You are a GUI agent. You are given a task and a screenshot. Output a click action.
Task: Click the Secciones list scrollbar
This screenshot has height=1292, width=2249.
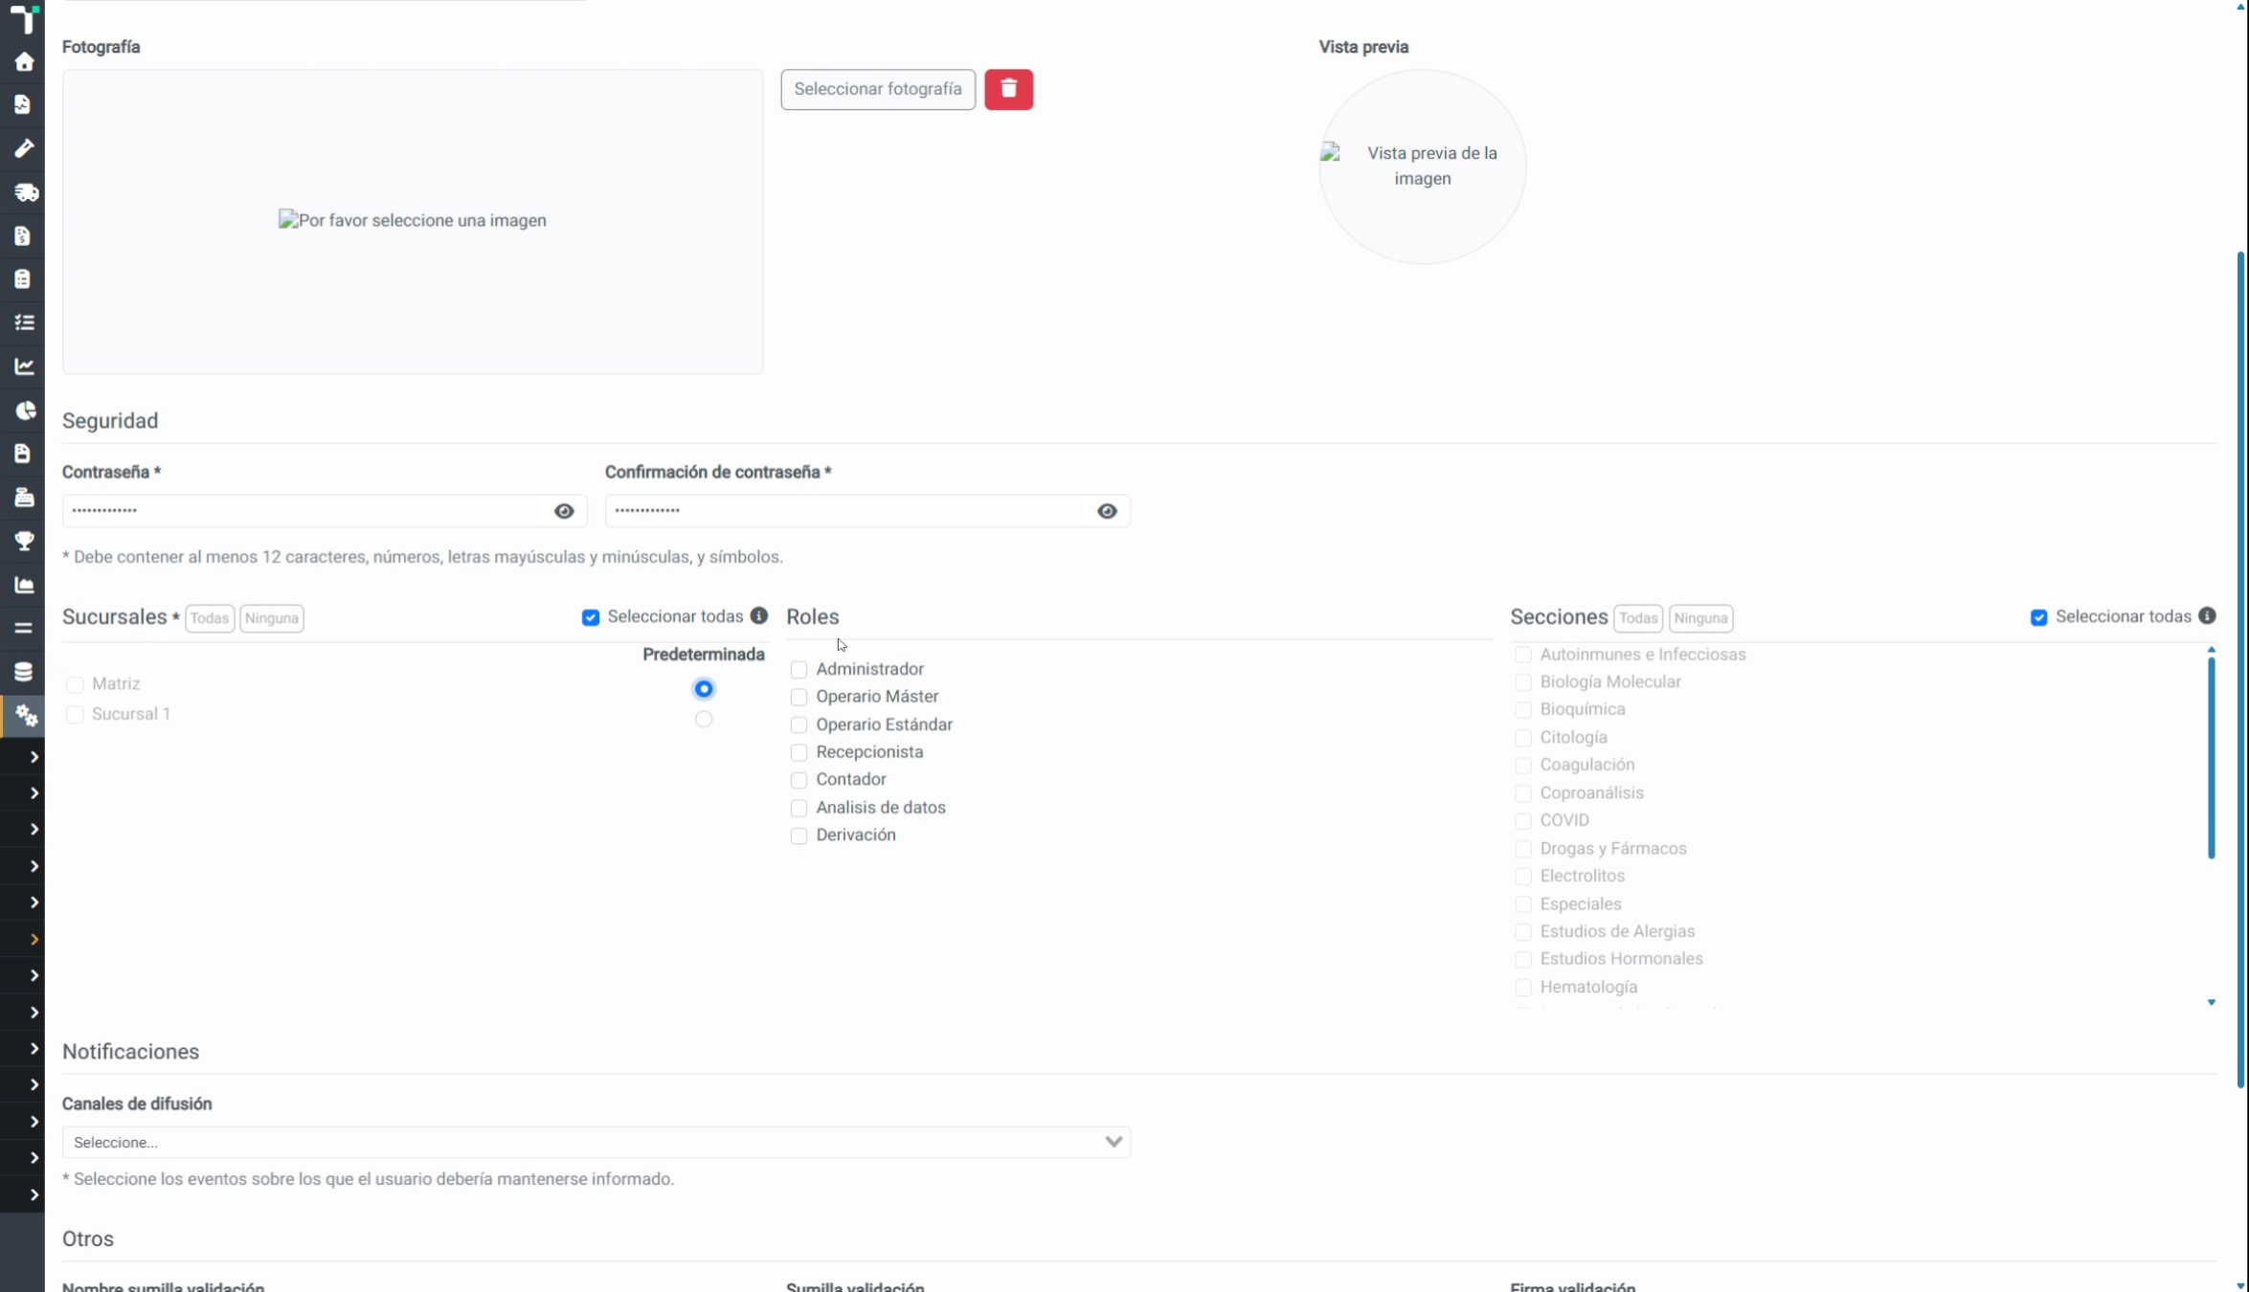pos(2211,756)
